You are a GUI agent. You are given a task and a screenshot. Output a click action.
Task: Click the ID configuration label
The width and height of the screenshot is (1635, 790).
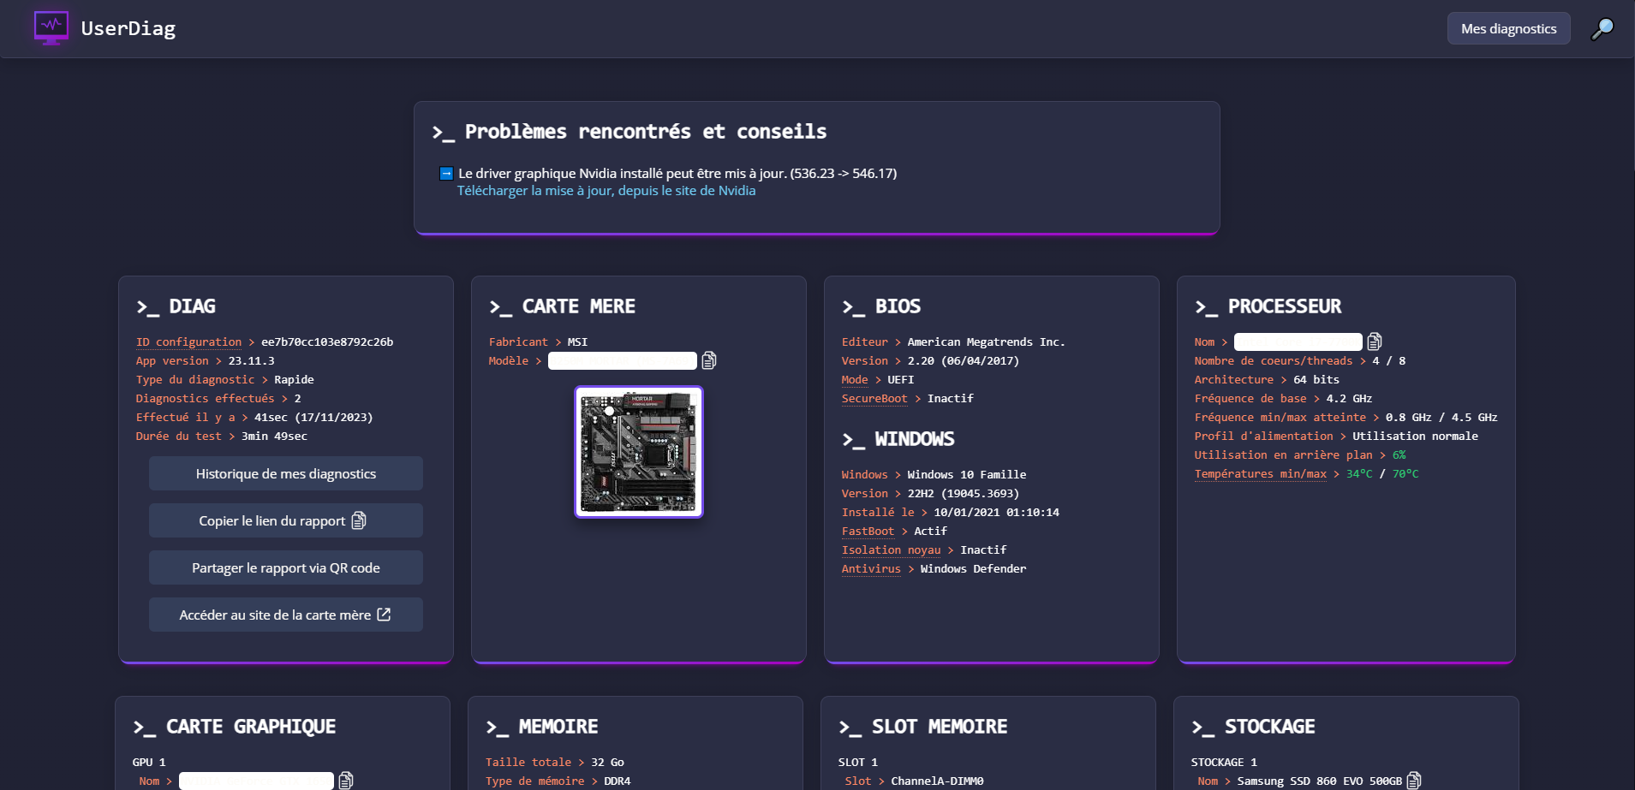(x=188, y=342)
